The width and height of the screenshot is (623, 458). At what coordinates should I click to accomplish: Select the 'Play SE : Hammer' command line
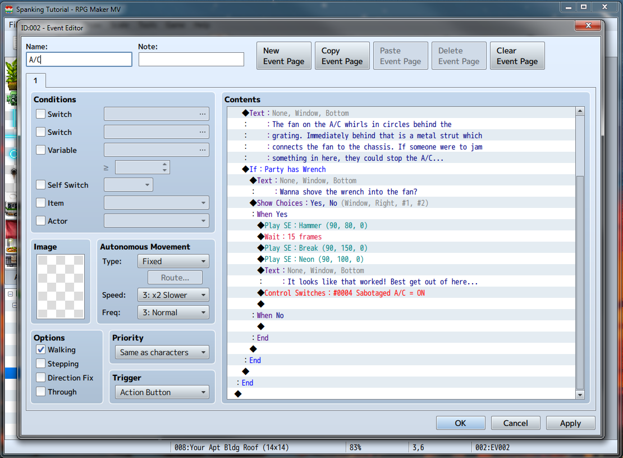401,225
